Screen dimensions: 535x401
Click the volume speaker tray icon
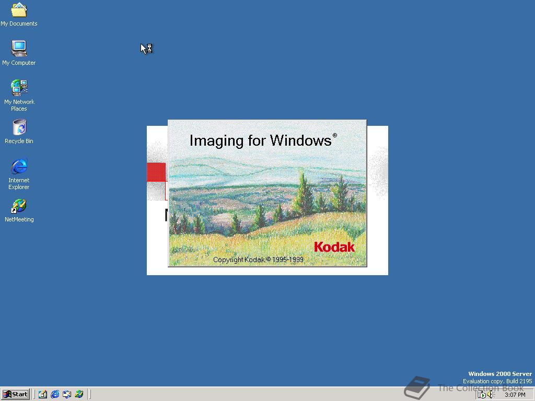click(x=490, y=395)
